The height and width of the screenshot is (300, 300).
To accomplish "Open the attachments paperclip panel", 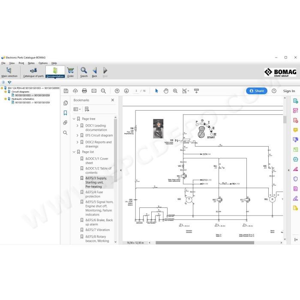I will click(66, 123).
